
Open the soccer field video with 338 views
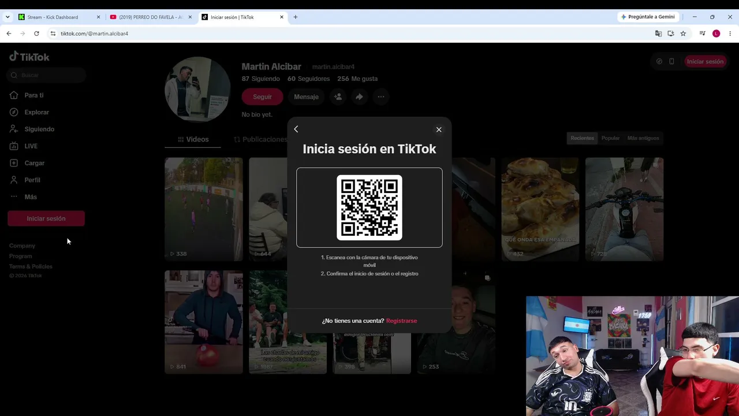coord(204,209)
